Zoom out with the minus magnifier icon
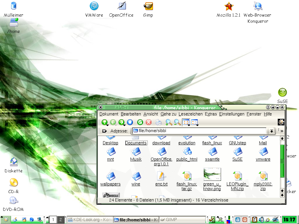The image size is (299, 224). tap(177, 122)
